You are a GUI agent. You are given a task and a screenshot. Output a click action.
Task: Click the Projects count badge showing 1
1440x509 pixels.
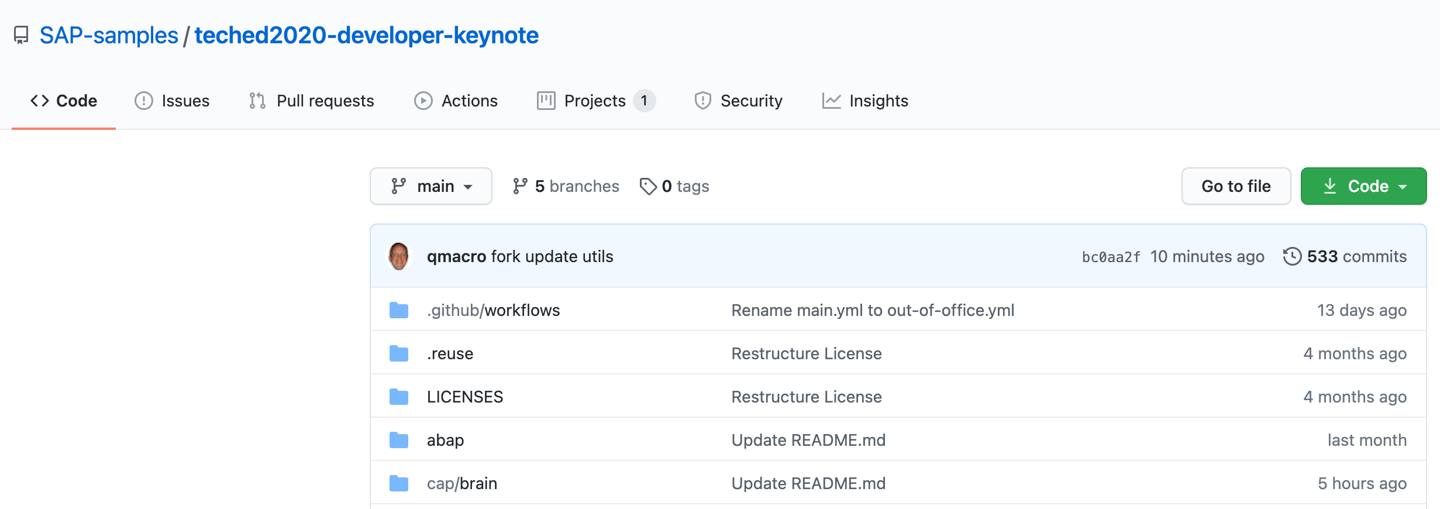click(644, 101)
